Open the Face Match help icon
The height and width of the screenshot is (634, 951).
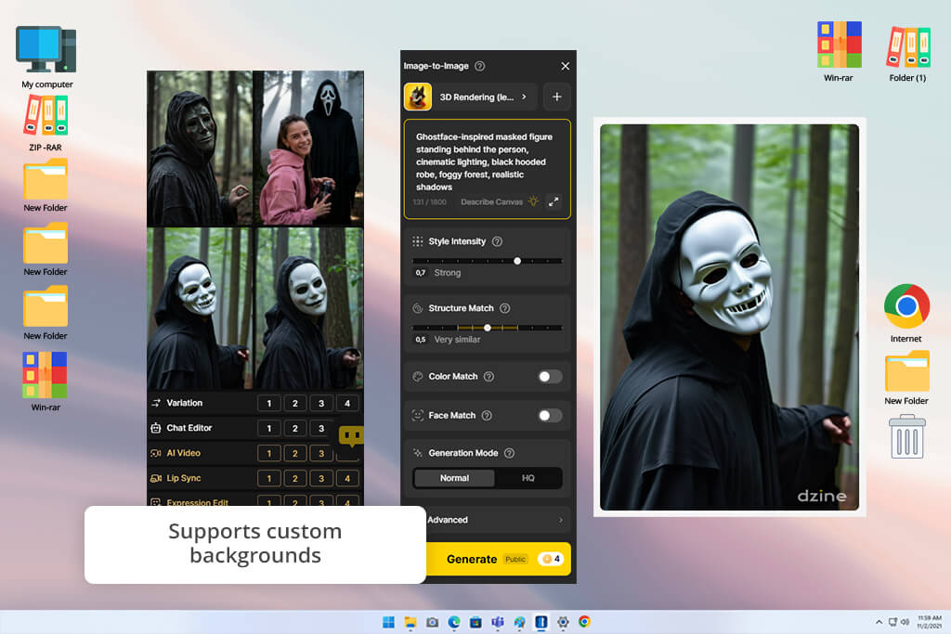[x=487, y=415]
